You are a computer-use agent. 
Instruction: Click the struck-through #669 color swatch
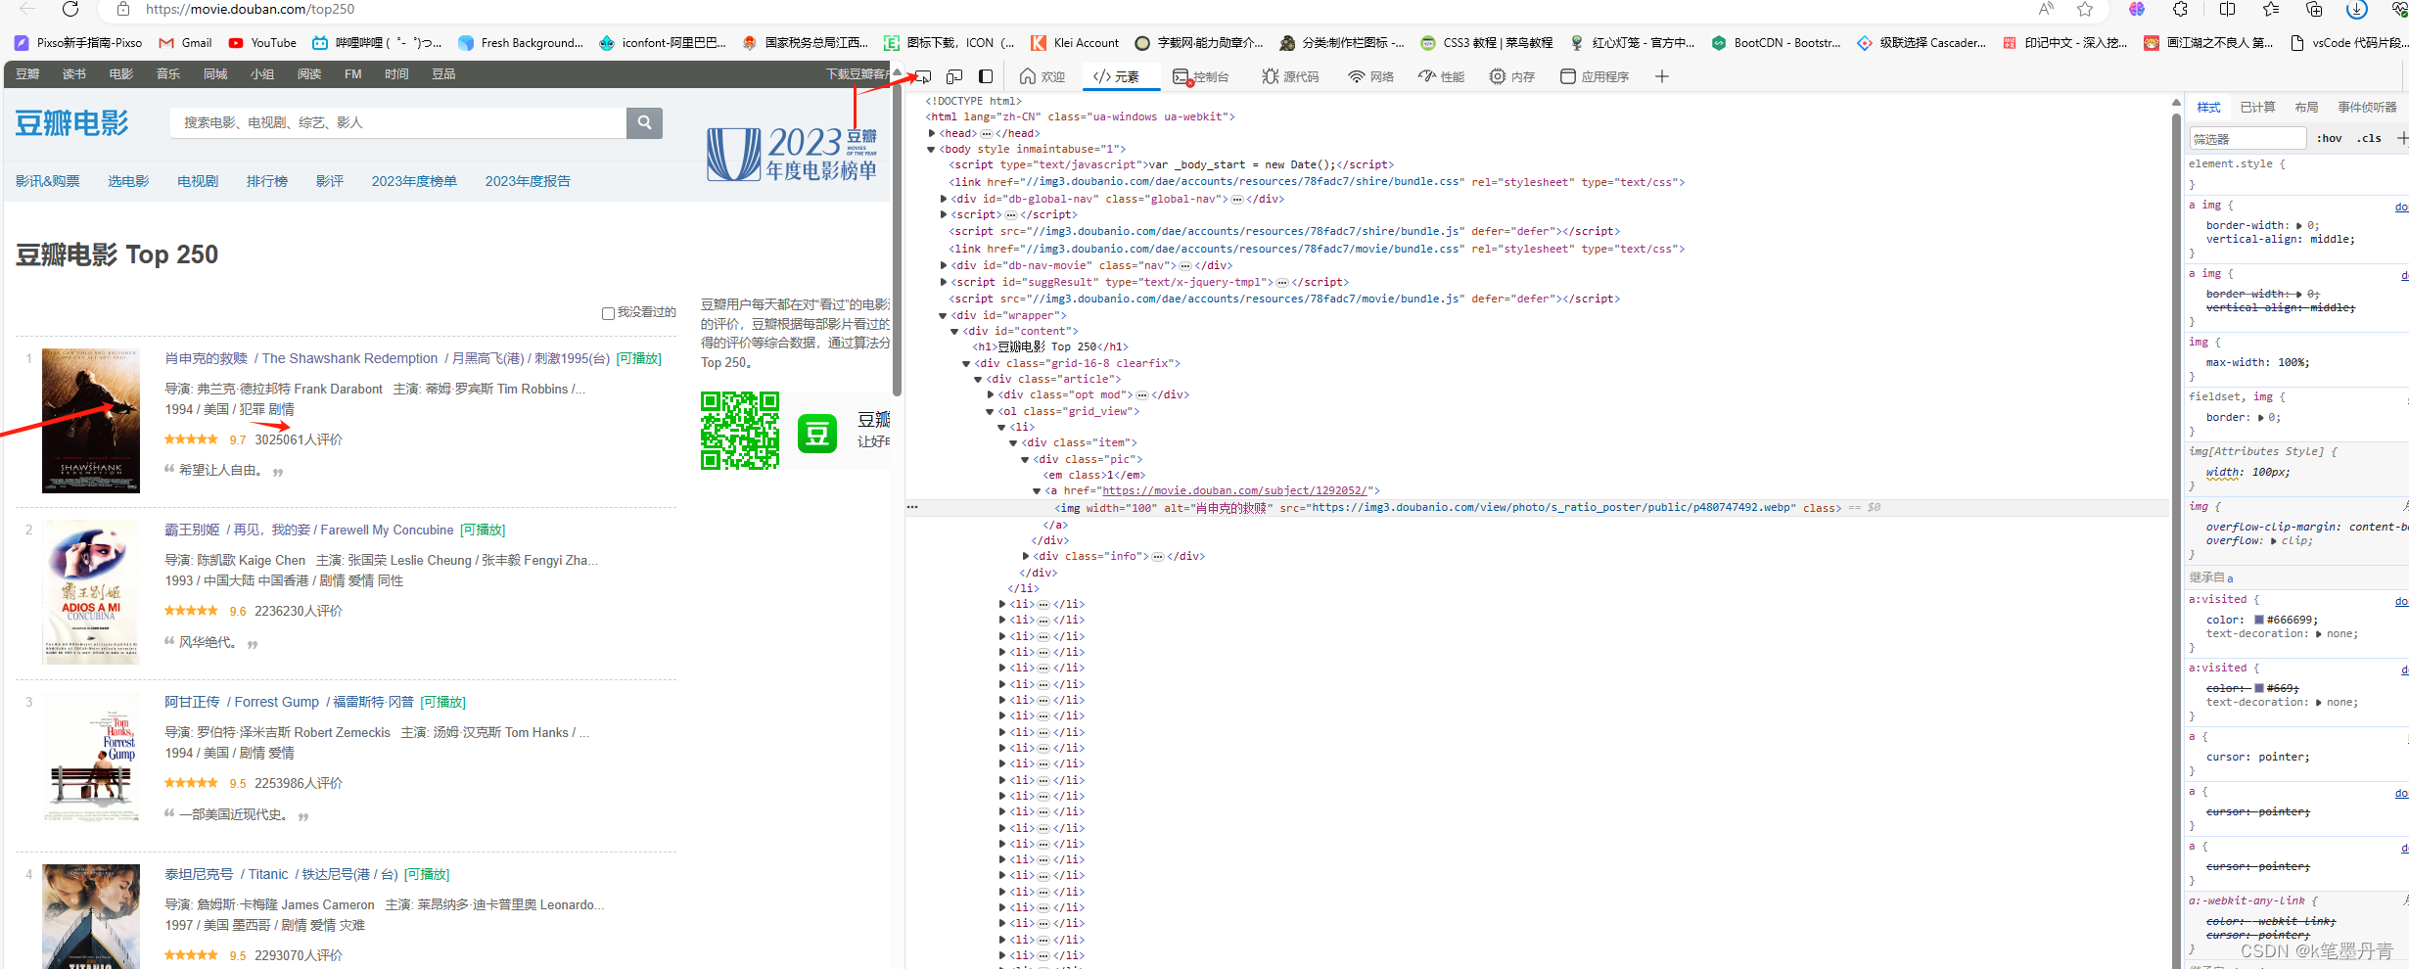click(x=2259, y=688)
